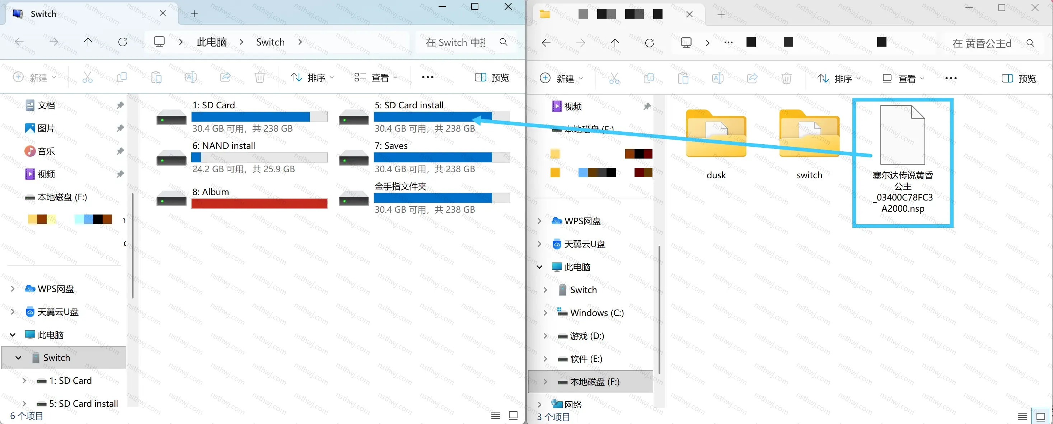The image size is (1053, 424).
Task: Select the switch folder in right window
Action: 809,144
